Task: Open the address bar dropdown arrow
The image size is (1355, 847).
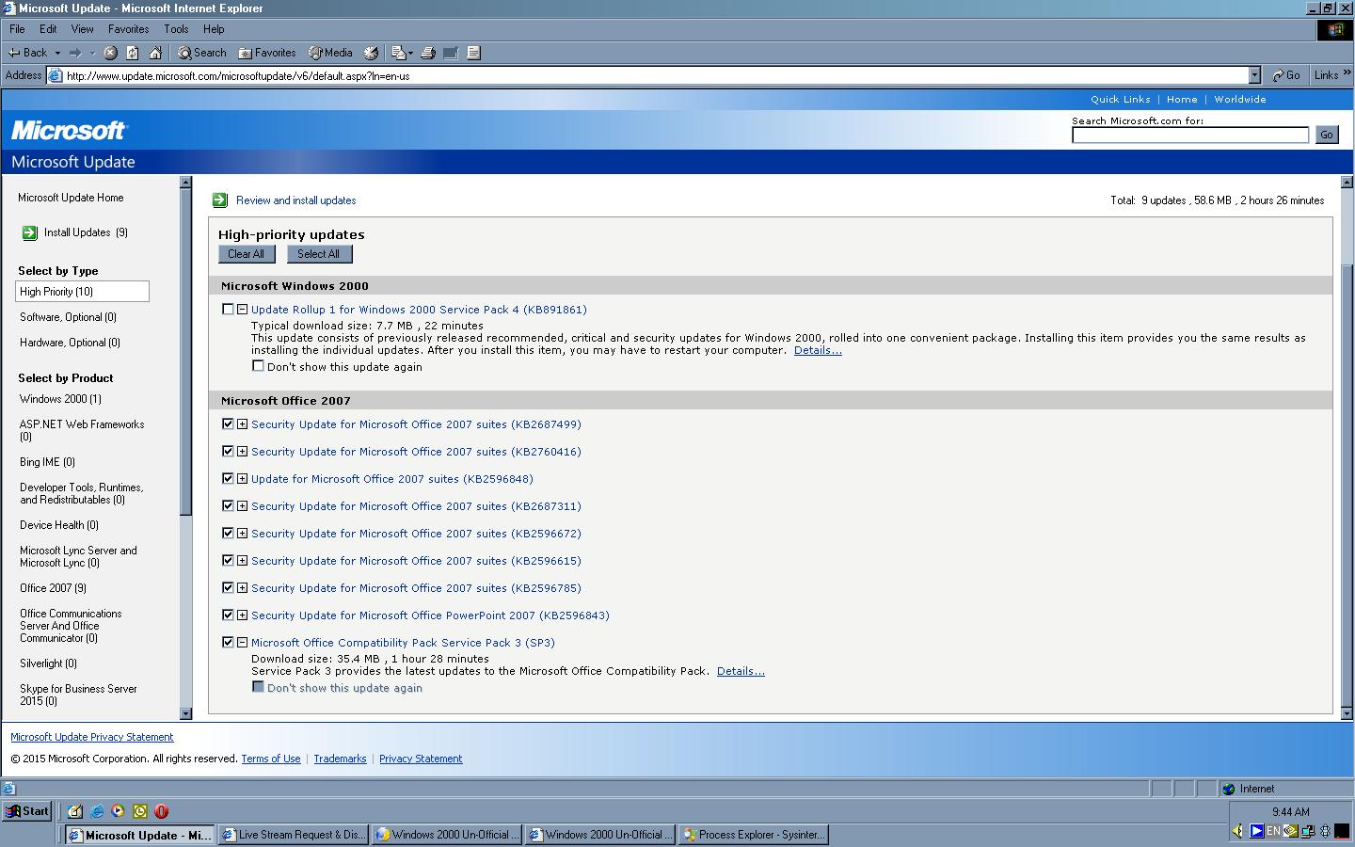Action: (x=1254, y=75)
